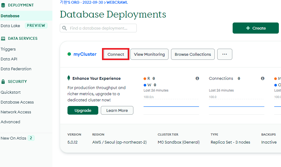Open View Monitoring for myCluster
This screenshot has width=281, height=167.
(x=149, y=54)
